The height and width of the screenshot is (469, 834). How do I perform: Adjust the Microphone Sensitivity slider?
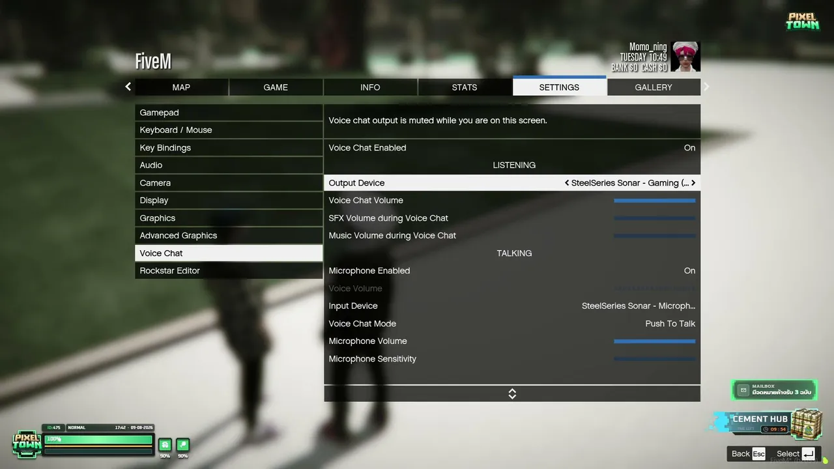(655, 359)
